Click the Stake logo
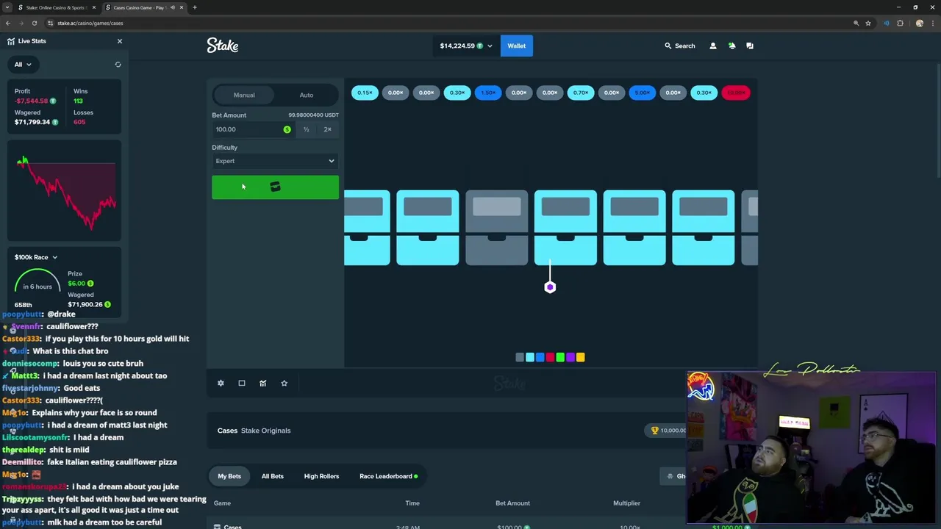 pyautogui.click(x=223, y=46)
